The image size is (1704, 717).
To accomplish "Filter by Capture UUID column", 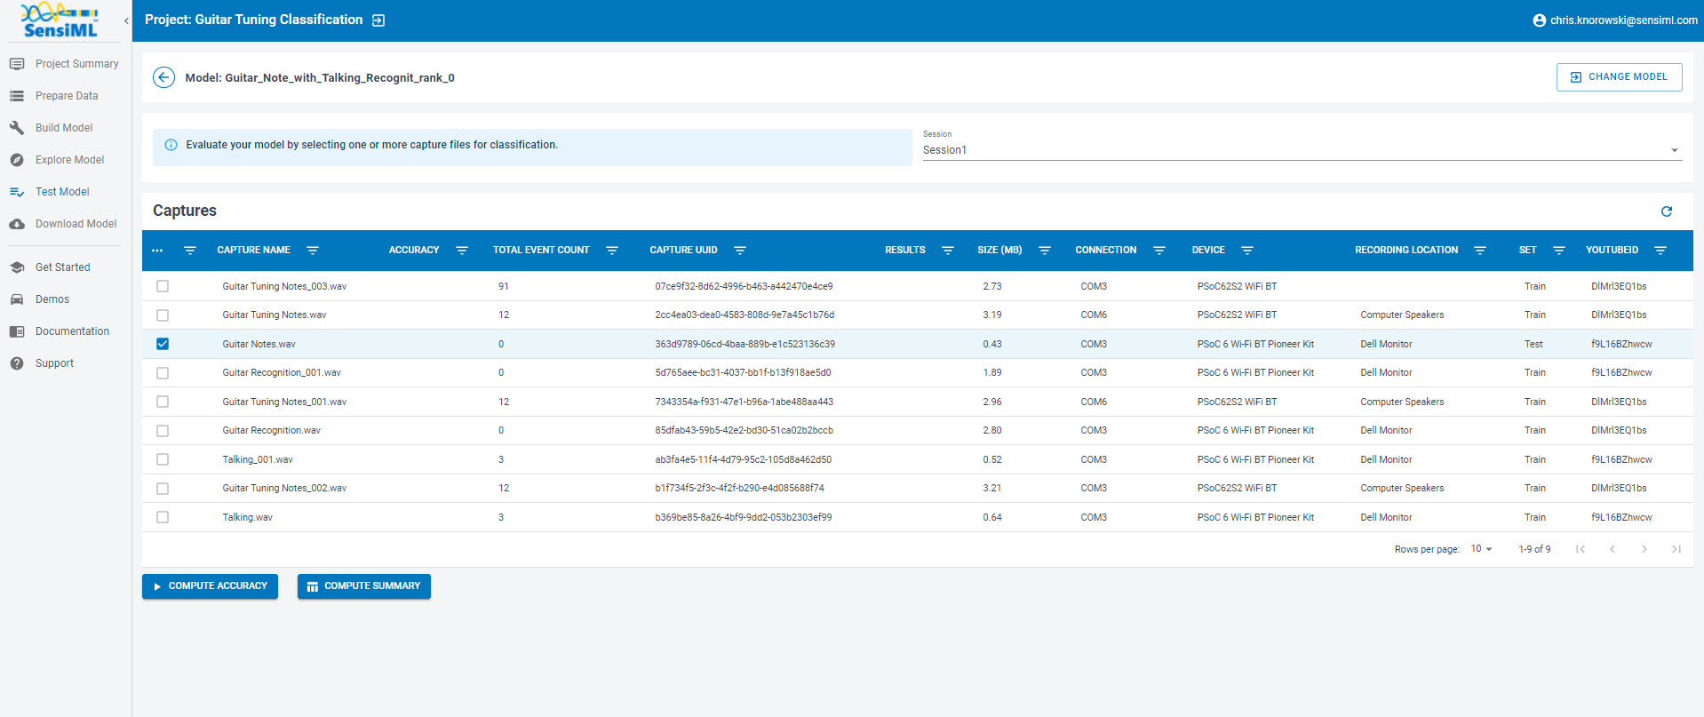I will tap(740, 251).
